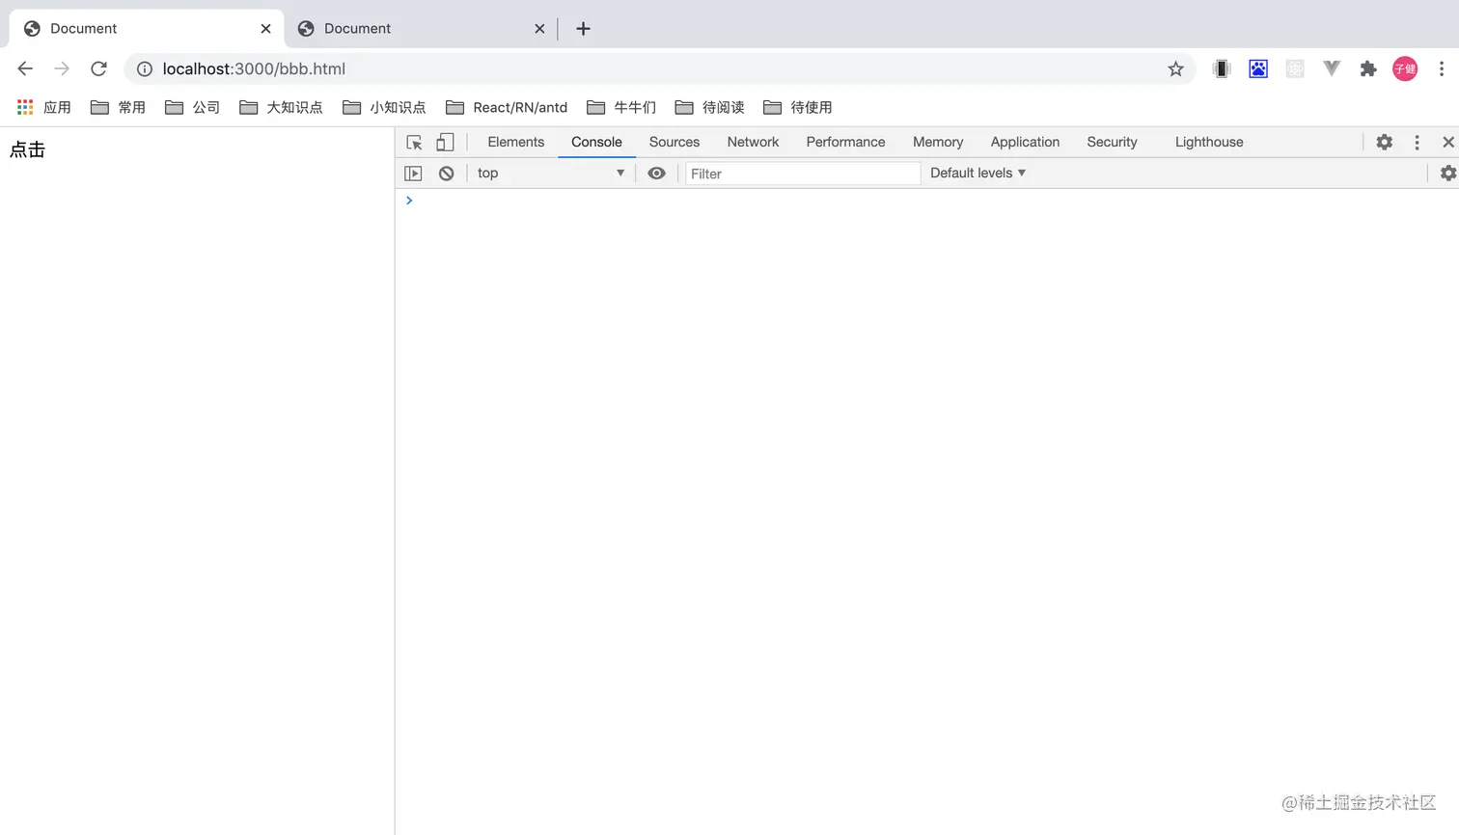1459x835 pixels.
Task: Open the 小知识点 bookmark folder
Action: tap(384, 107)
